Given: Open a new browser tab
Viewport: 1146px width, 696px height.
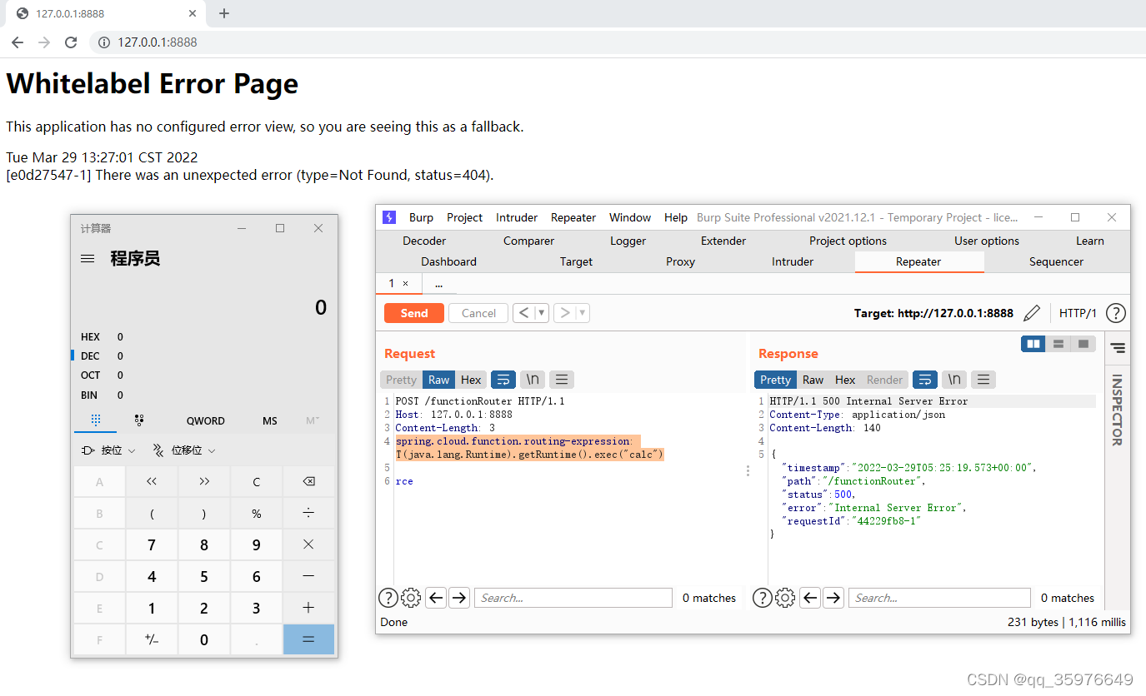Looking at the screenshot, I should point(223,13).
